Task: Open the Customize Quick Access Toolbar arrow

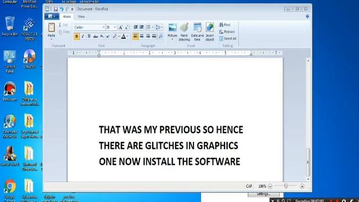Action: tap(72, 10)
